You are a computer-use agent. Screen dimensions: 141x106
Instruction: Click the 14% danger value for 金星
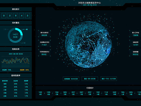tap(26, 96)
